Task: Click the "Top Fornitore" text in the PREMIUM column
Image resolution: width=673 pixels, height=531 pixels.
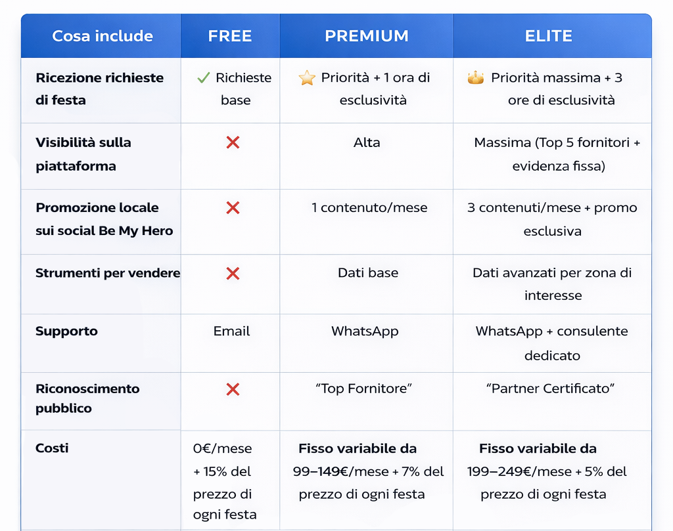Action: [363, 389]
